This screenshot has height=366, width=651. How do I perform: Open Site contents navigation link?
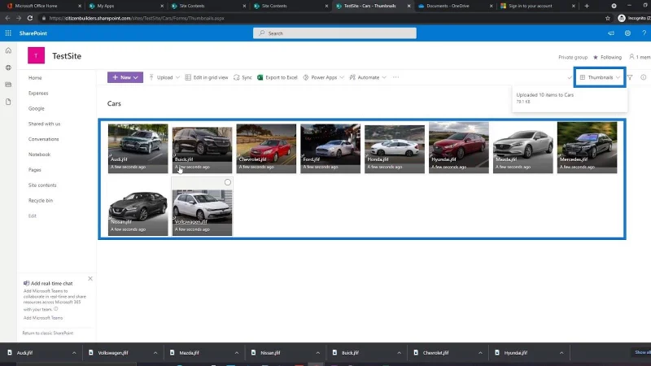pos(42,185)
